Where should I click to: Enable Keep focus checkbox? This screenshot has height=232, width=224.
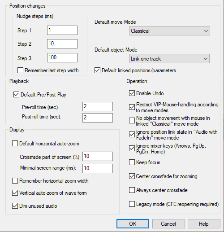(132, 162)
